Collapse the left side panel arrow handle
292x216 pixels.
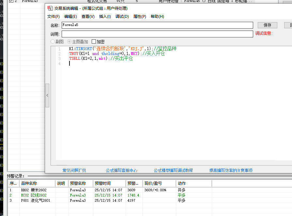point(47,95)
